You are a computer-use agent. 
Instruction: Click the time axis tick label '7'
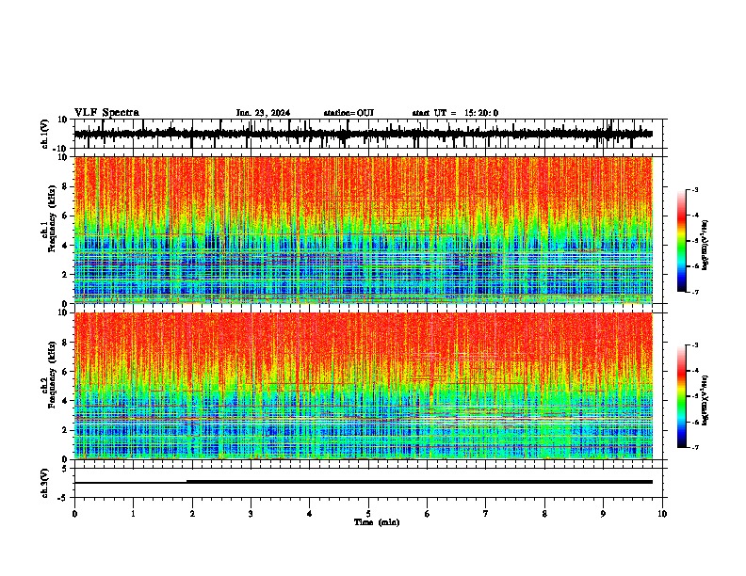click(x=486, y=514)
